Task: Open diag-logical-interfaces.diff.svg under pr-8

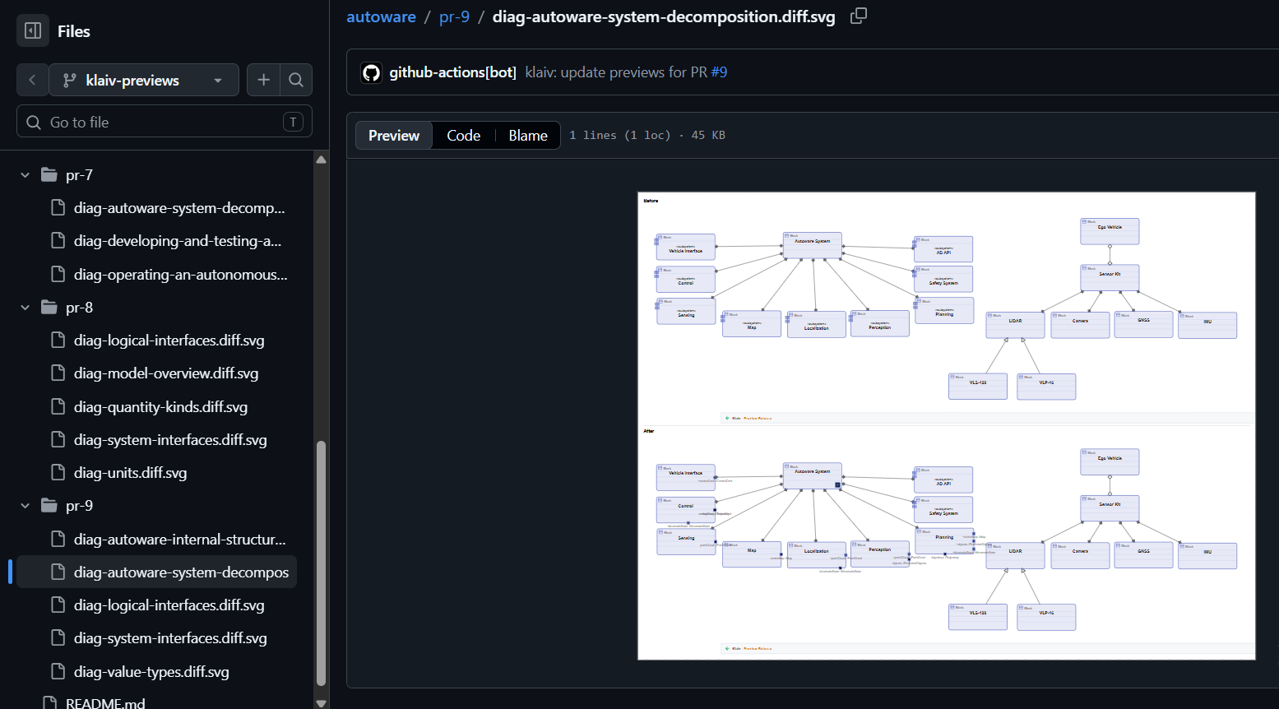Action: (x=169, y=341)
